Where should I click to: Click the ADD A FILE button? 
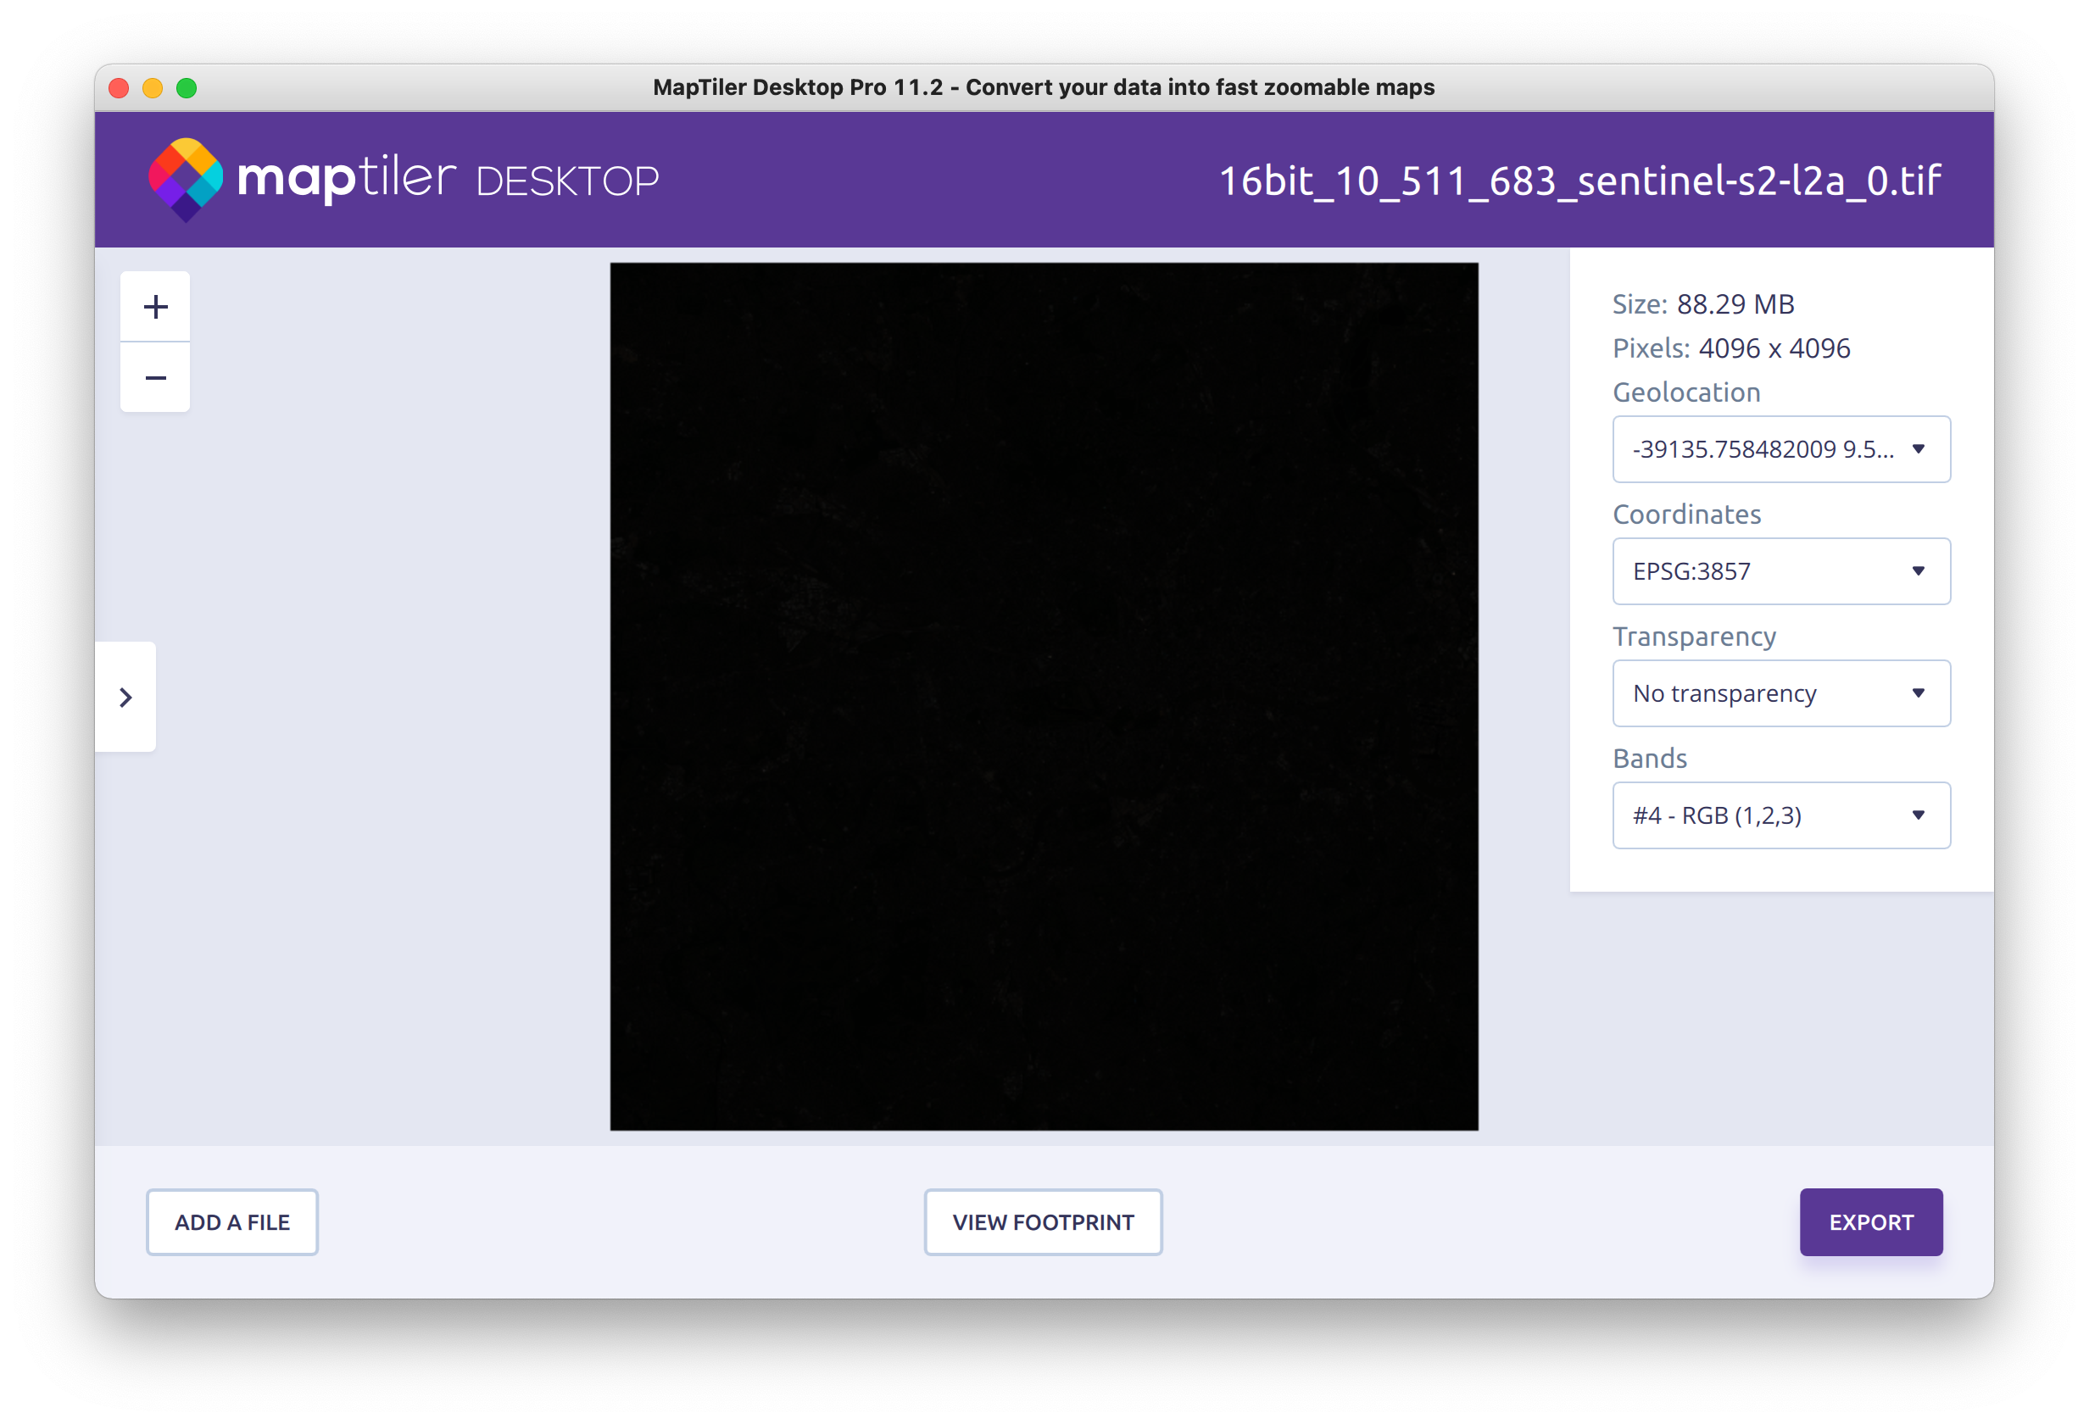click(x=232, y=1222)
